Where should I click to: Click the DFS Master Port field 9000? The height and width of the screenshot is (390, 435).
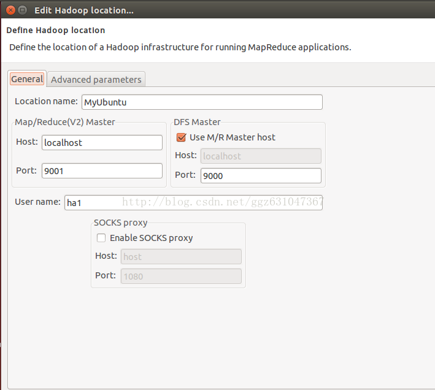(x=261, y=175)
